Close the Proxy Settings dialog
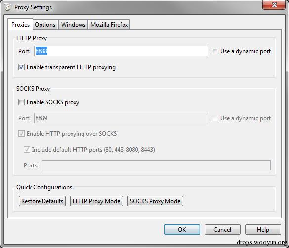Viewport: 289px width, 248px height. click(274, 5)
